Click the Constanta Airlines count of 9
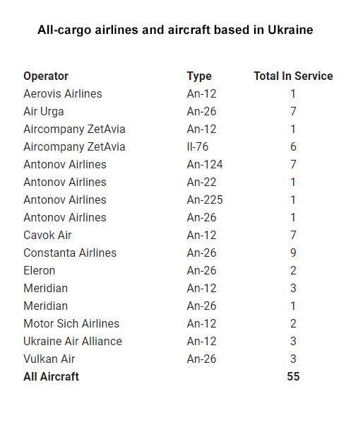 (x=293, y=253)
